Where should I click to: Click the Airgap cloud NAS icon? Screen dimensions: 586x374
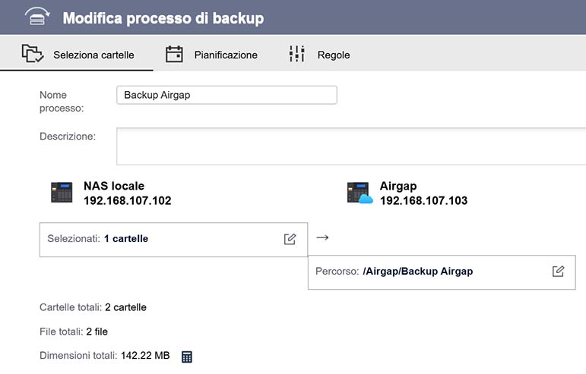tap(359, 193)
